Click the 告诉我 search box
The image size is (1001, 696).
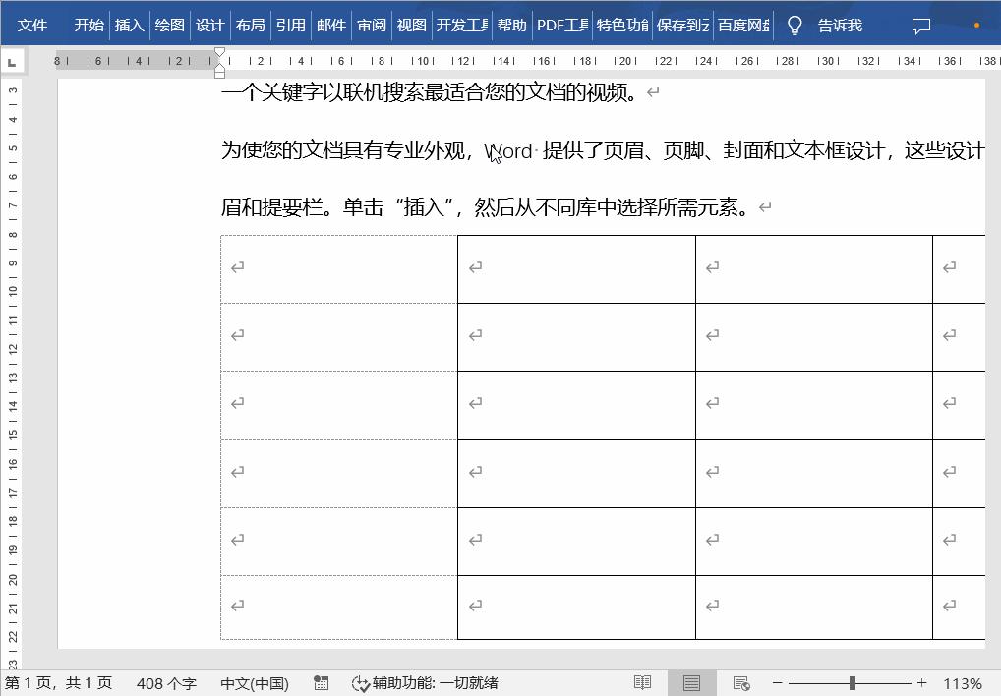click(x=840, y=25)
